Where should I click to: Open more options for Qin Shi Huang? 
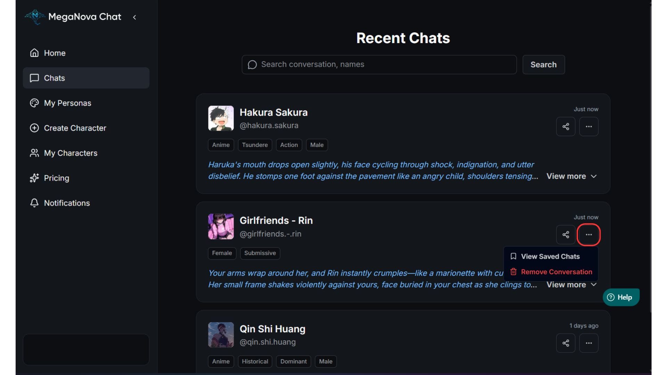588,343
